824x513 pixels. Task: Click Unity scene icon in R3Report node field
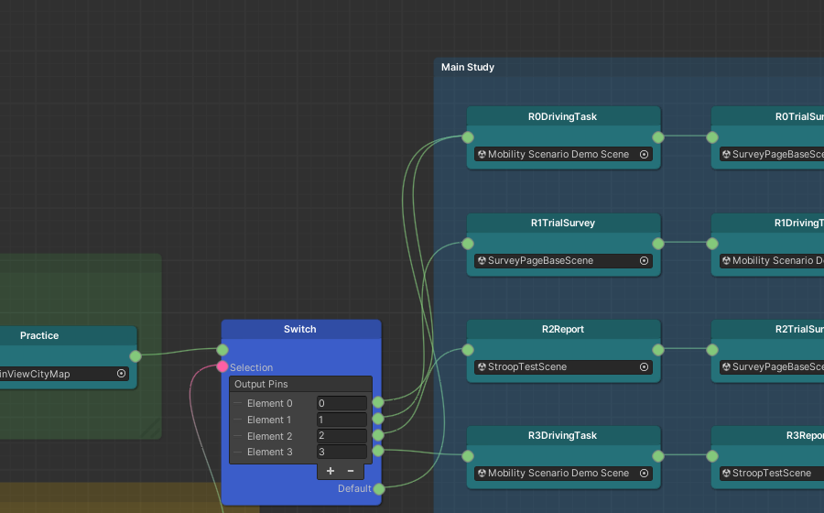(726, 473)
